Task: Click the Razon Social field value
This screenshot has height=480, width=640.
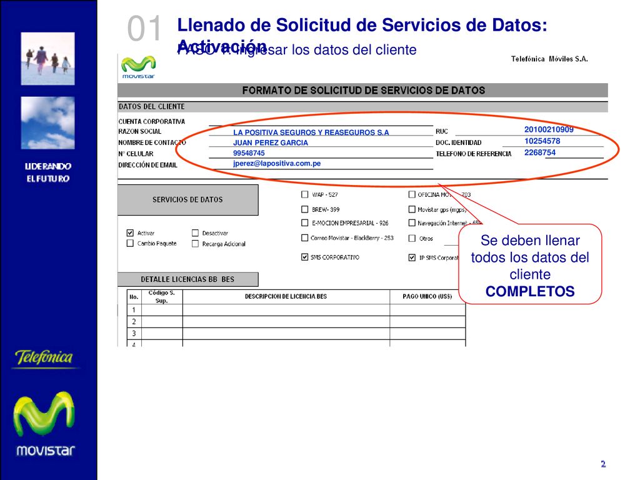Action: tap(311, 132)
